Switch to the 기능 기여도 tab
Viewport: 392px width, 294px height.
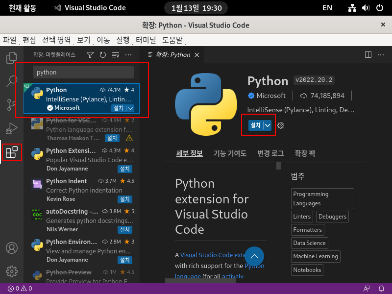click(x=230, y=153)
